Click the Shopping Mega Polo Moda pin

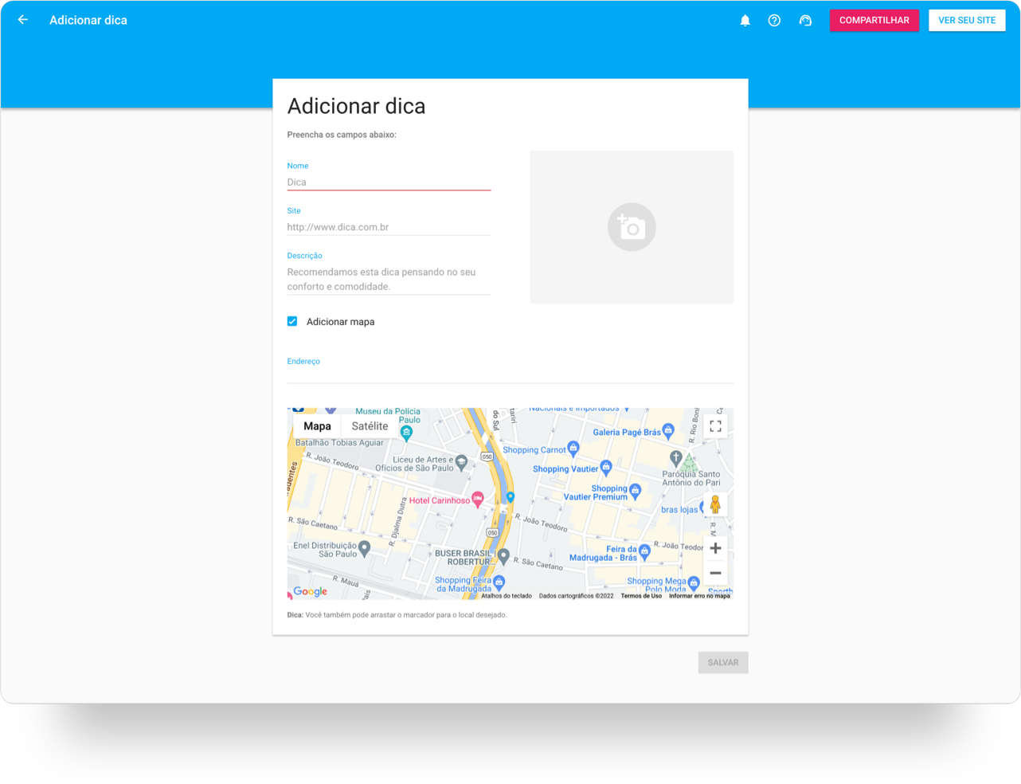click(x=694, y=583)
